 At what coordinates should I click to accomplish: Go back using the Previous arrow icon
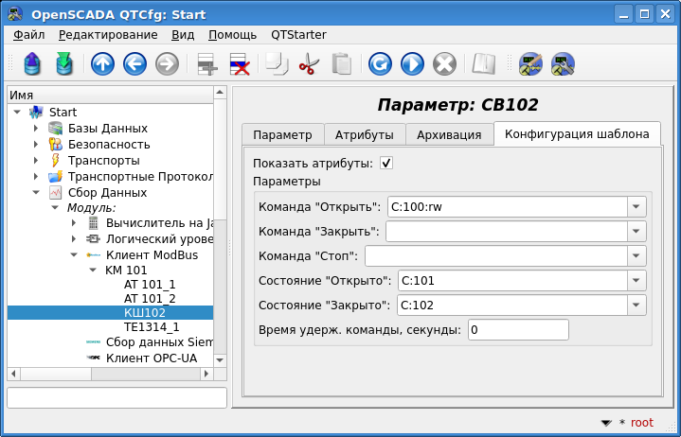[134, 64]
